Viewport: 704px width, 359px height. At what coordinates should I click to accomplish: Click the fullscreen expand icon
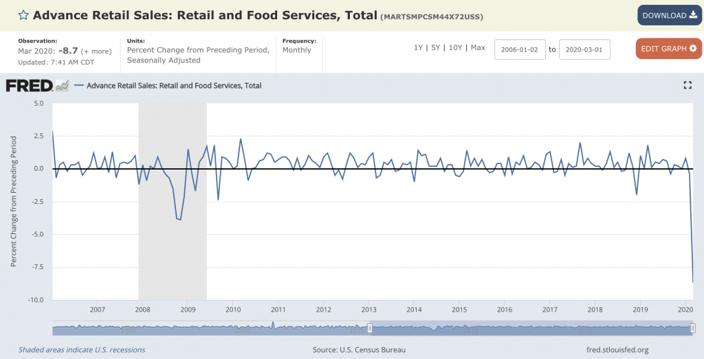tap(686, 85)
